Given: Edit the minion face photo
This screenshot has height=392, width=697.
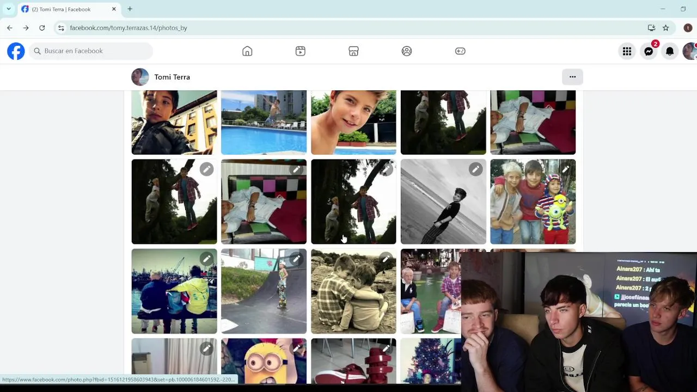Looking at the screenshot, I should 296,348.
